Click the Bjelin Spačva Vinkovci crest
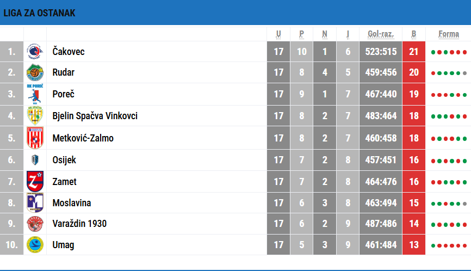Viewport: 471px width, 271px height. tap(35, 116)
